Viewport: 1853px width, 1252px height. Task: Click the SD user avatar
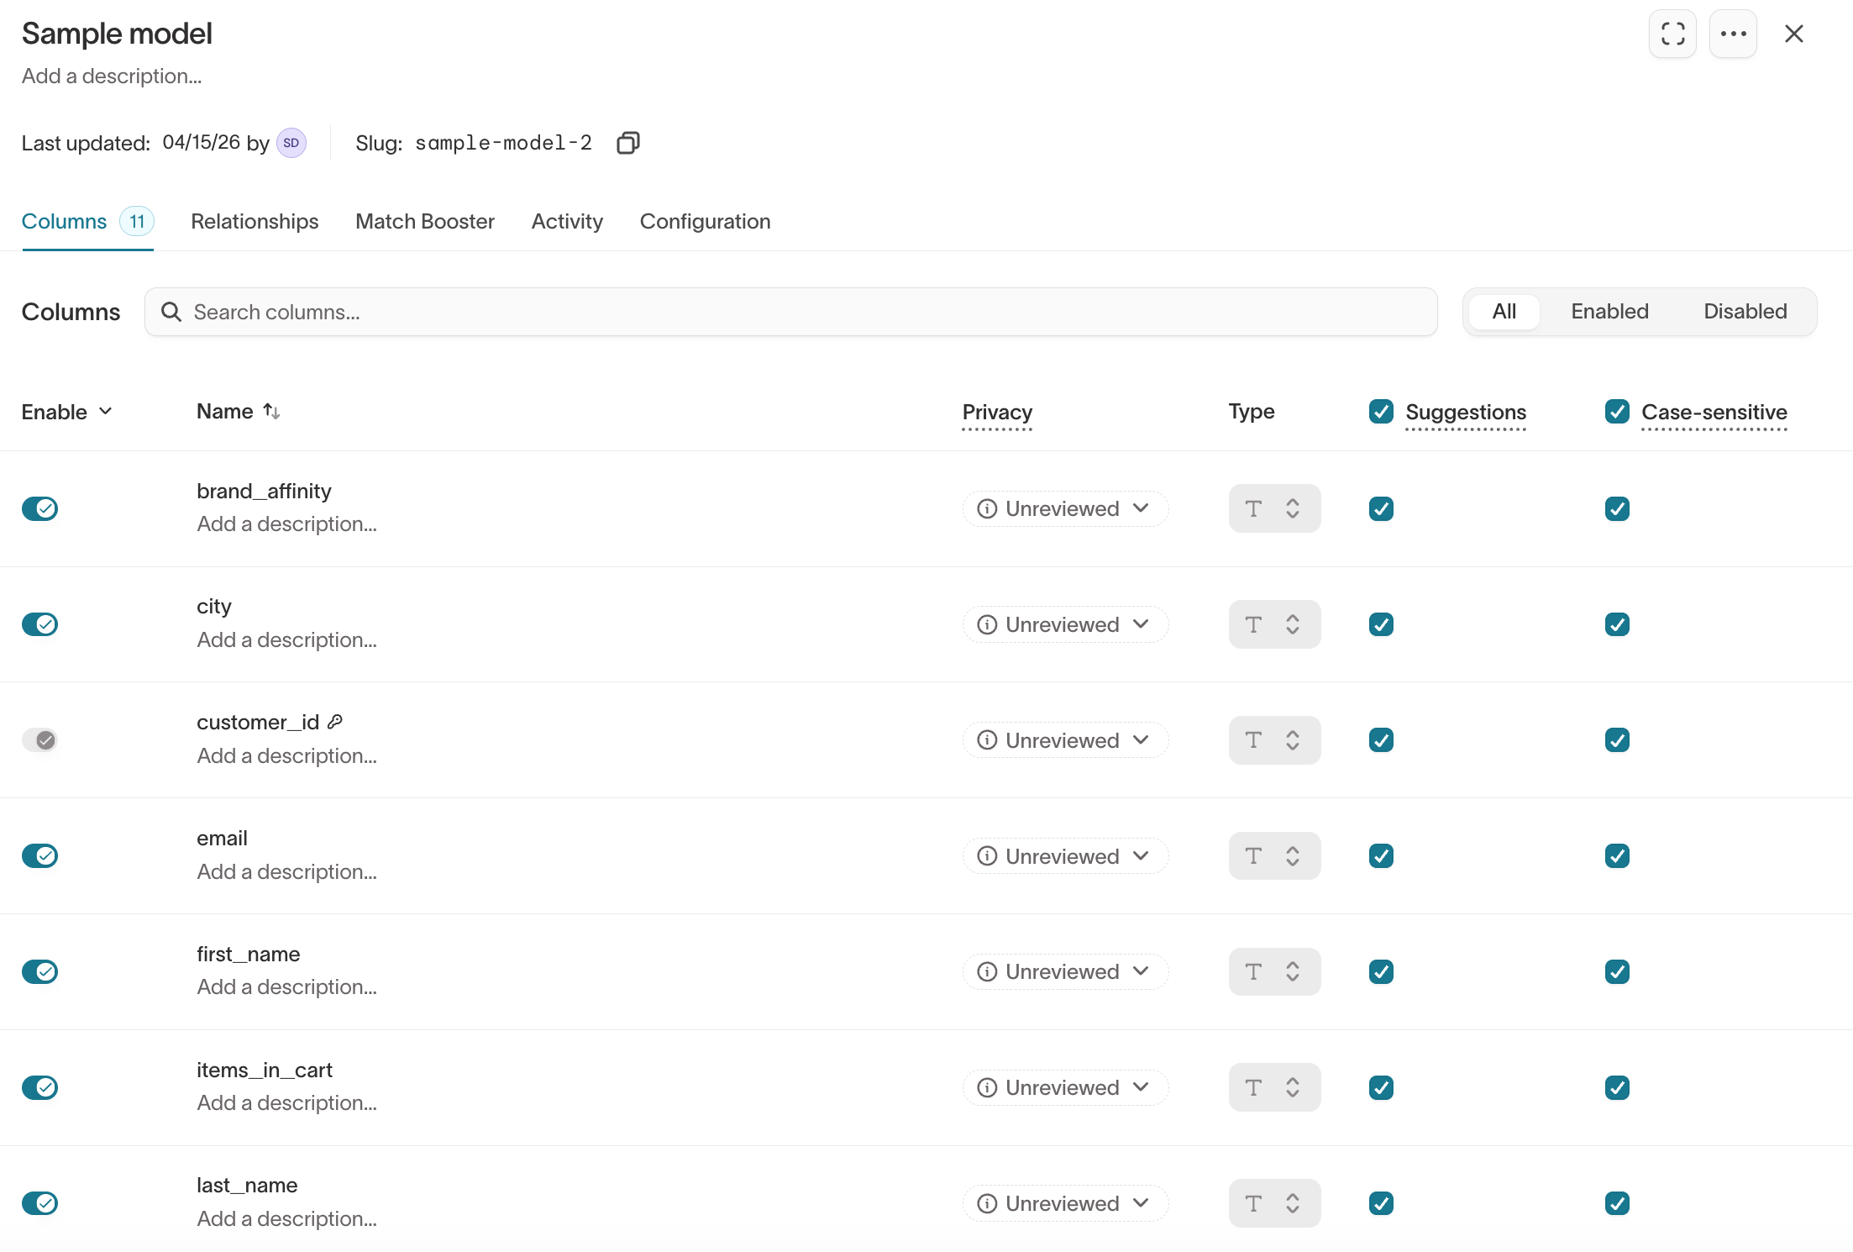click(291, 142)
